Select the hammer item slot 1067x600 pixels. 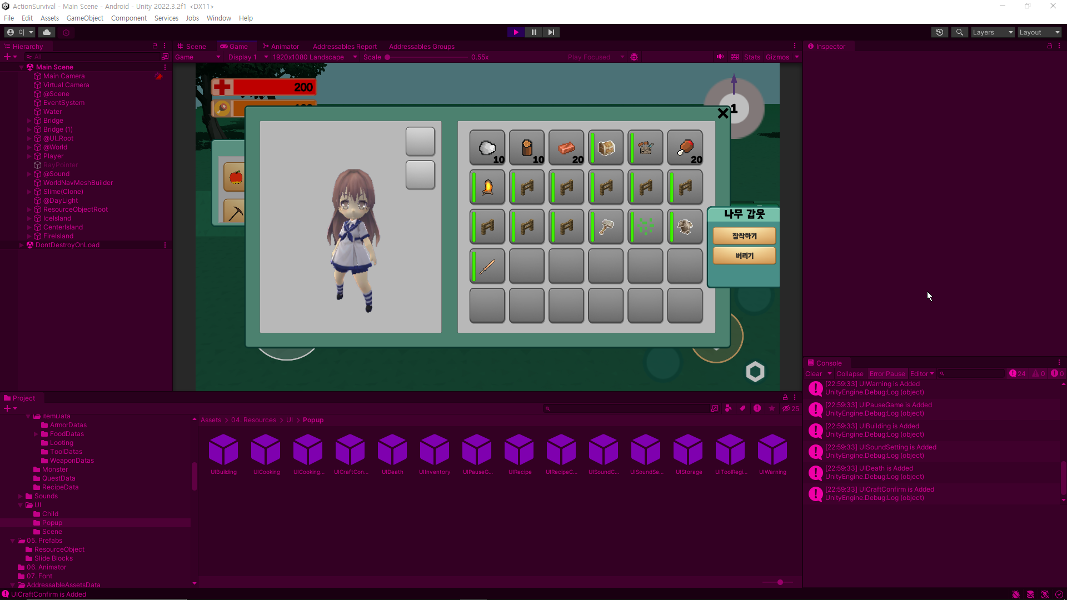coord(606,227)
